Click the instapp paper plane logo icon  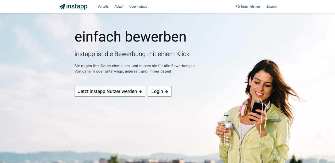coord(62,6)
